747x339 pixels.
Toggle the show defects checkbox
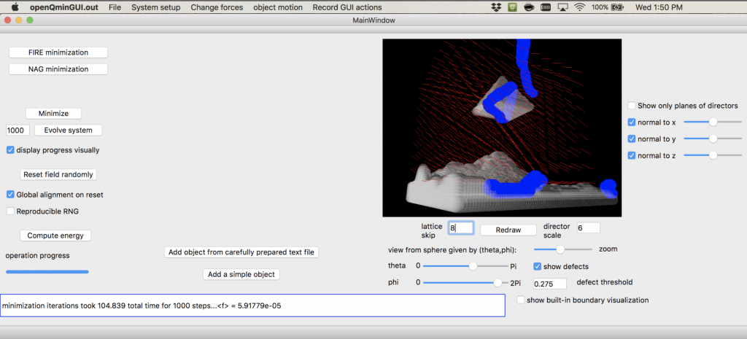[538, 266]
